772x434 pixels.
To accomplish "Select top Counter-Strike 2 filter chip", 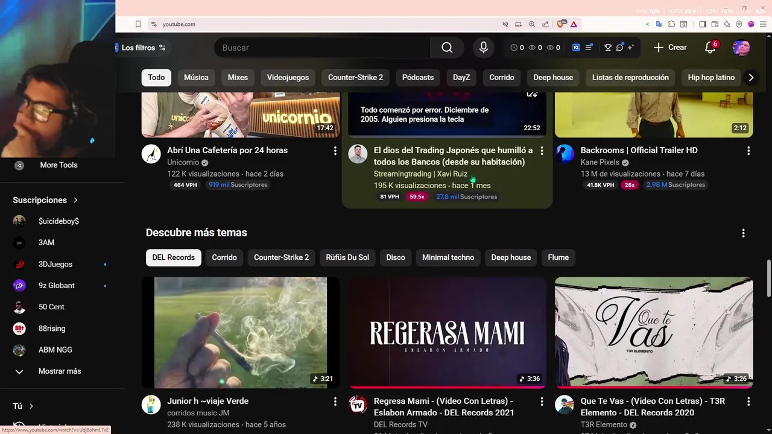I will point(355,77).
